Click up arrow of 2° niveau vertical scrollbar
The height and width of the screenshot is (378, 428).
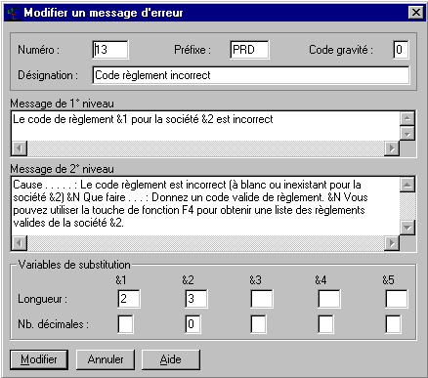[407, 185]
